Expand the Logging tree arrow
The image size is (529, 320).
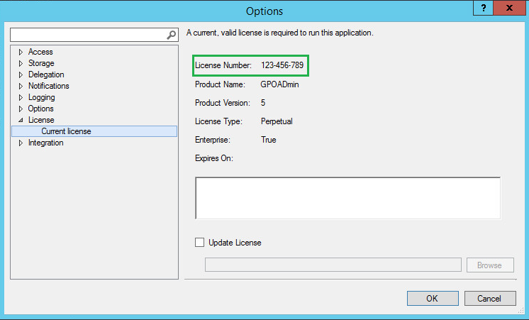(21, 97)
